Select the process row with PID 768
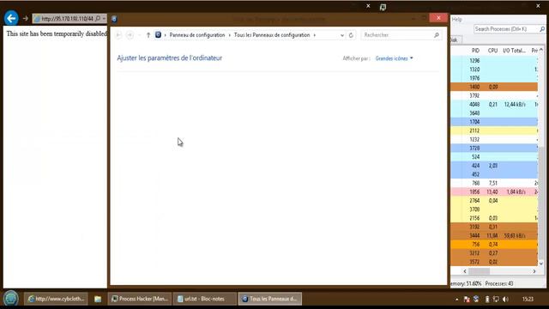The height and width of the screenshot is (309, 549). pyautogui.click(x=494, y=183)
